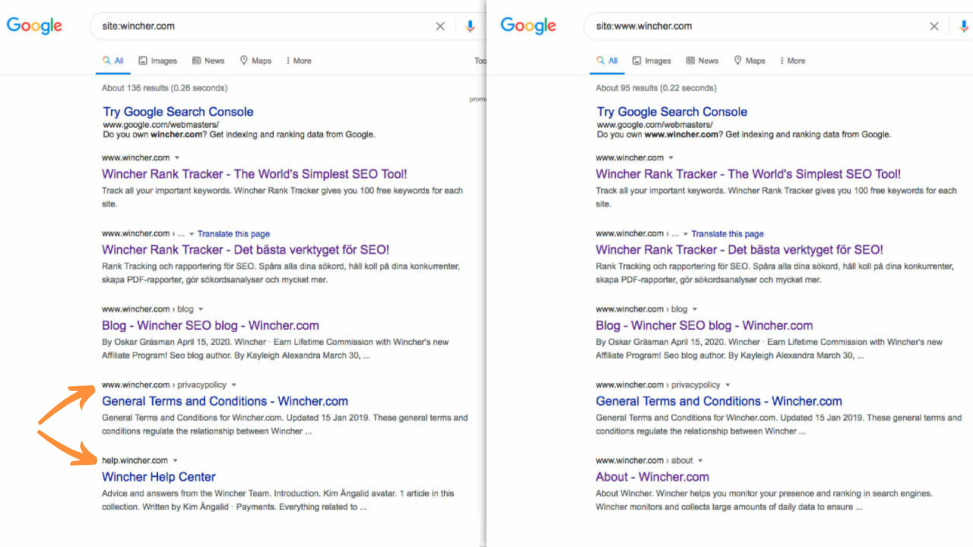
Task: Open the Wincher Help Center result
Action: click(x=159, y=477)
